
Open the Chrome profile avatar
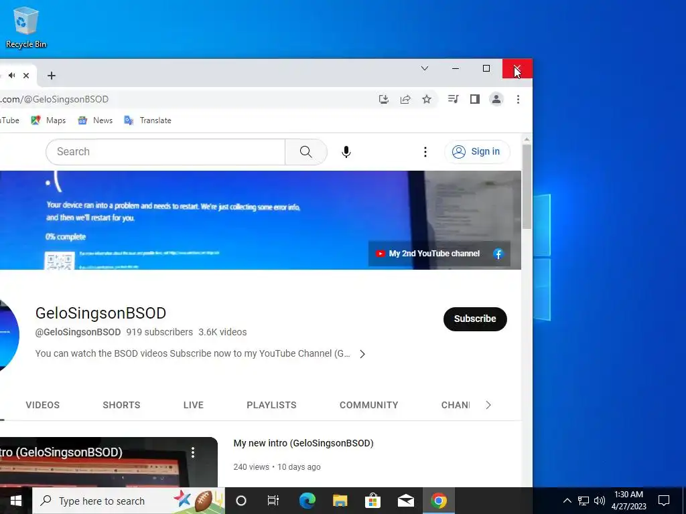[496, 99]
